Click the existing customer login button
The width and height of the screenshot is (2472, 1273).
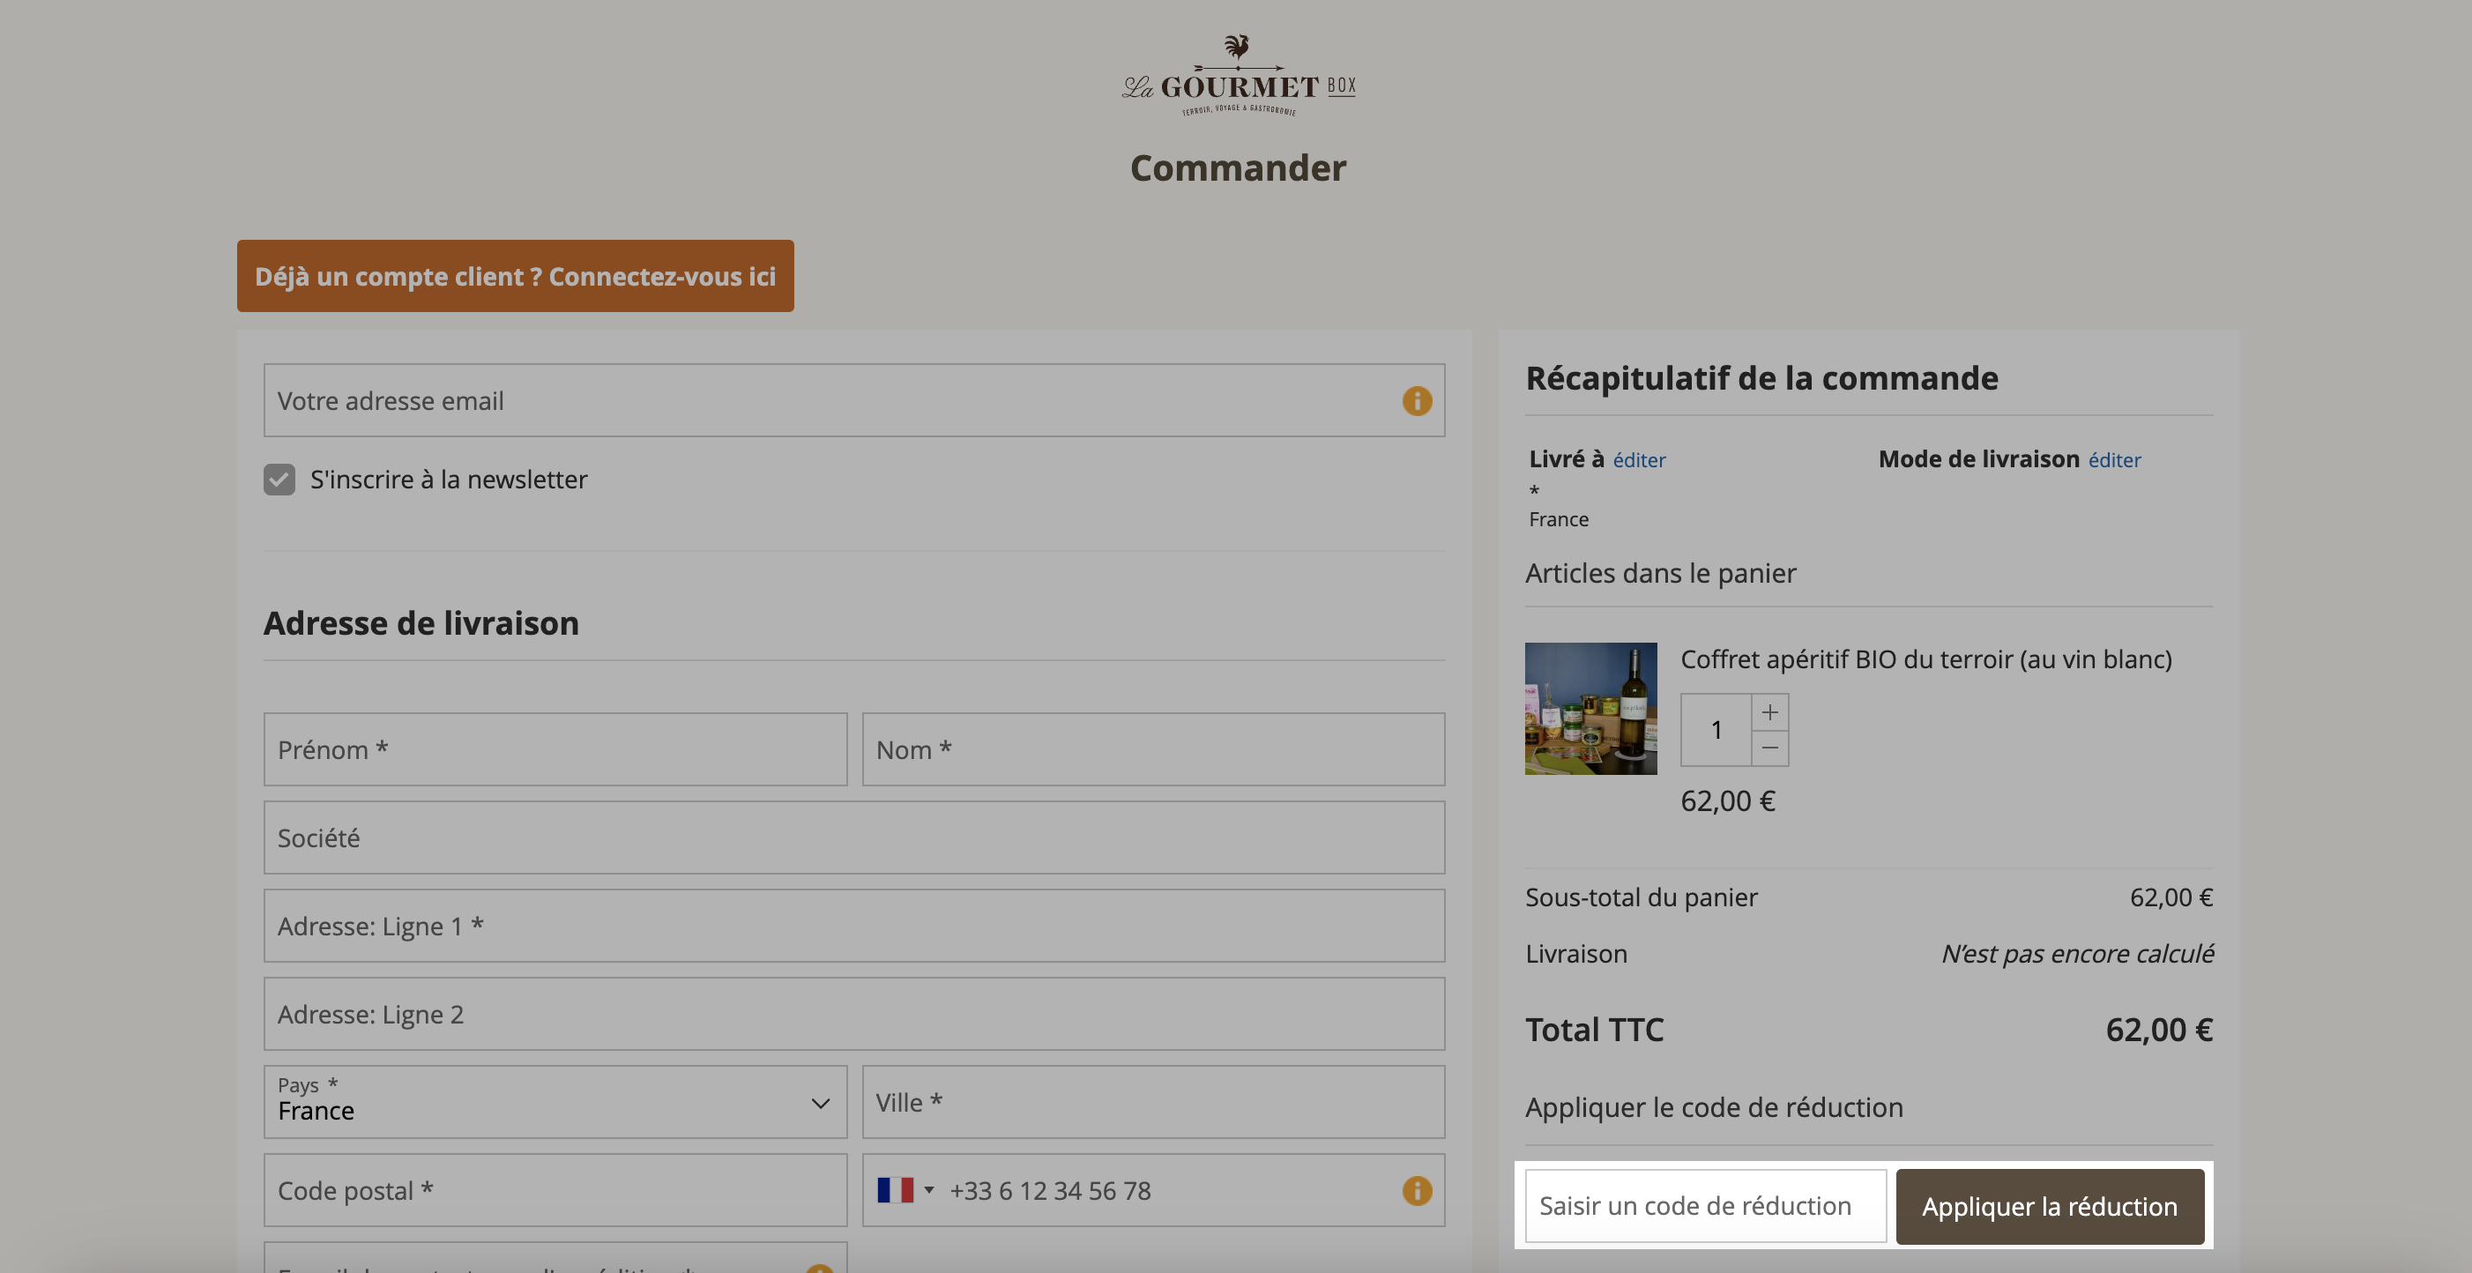click(x=516, y=275)
